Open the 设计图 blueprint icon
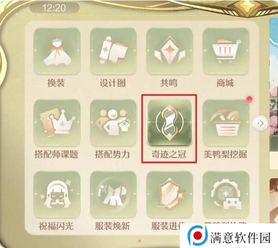The width and height of the screenshot is (278, 248). coord(113,51)
